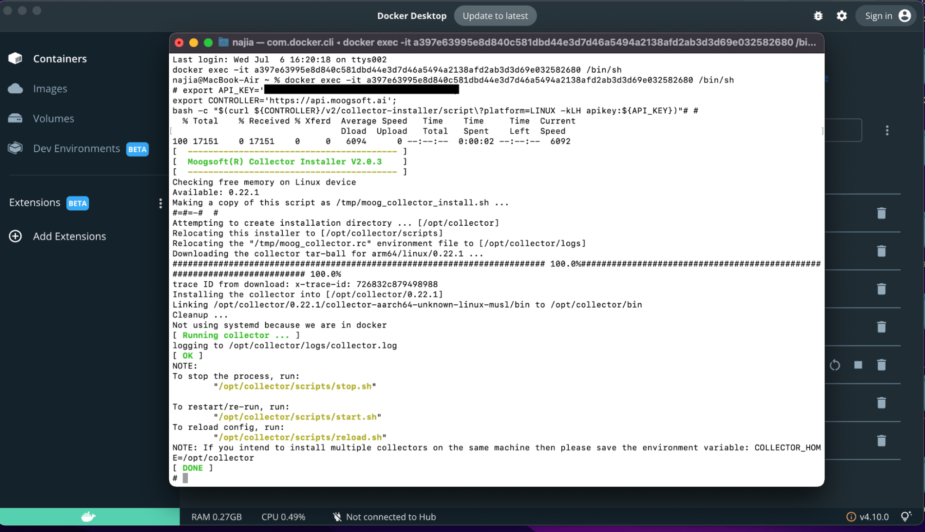Click version v4.10.0 info indicator
This screenshot has width=925, height=532.
[x=868, y=517]
